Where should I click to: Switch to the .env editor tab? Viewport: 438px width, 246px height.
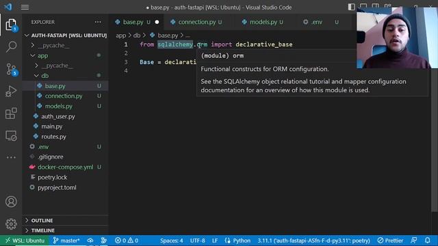click(321, 22)
